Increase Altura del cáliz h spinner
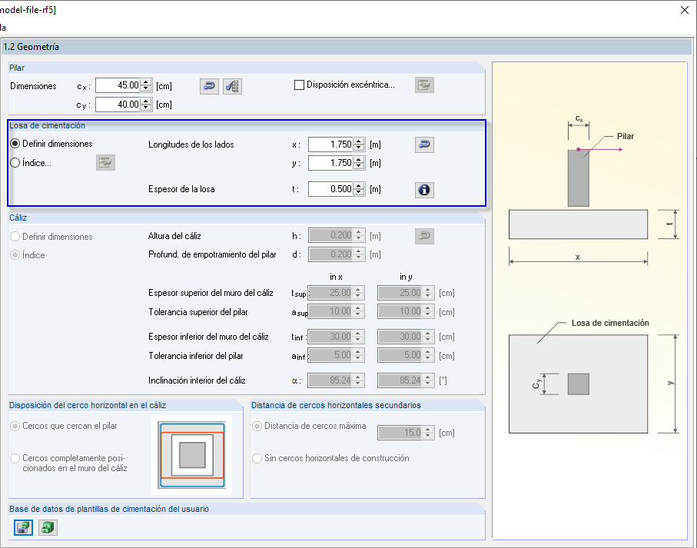Viewport: 697px width, 548px height. point(359,232)
